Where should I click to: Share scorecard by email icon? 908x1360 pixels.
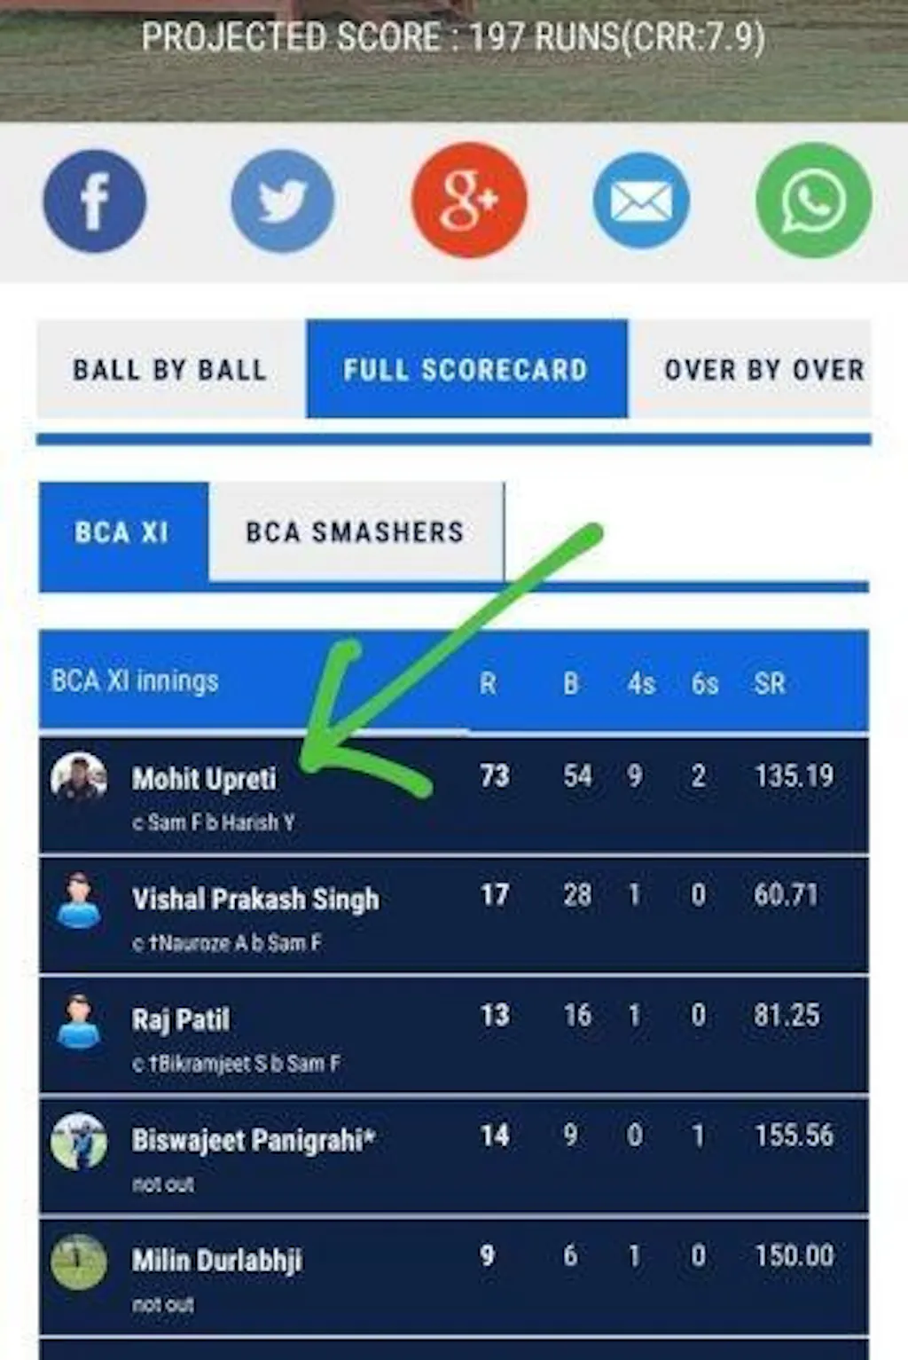(641, 200)
